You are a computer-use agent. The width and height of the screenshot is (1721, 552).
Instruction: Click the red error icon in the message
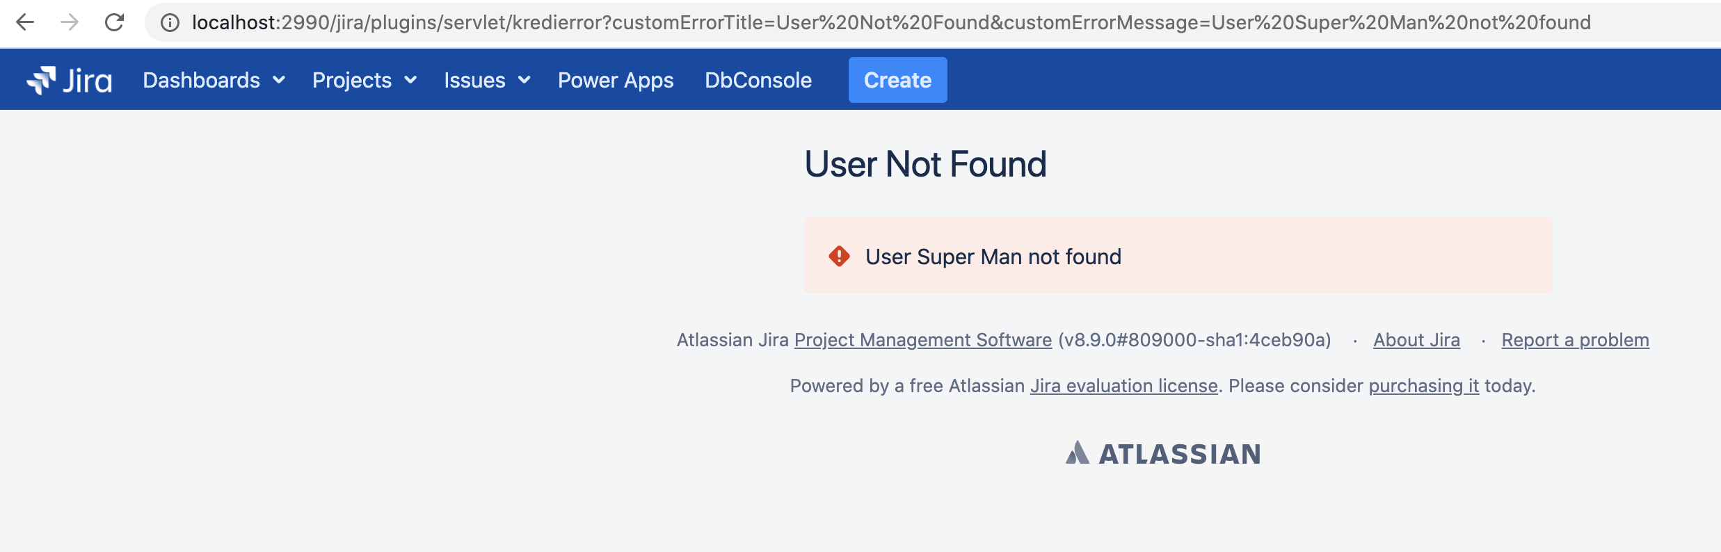tap(839, 256)
